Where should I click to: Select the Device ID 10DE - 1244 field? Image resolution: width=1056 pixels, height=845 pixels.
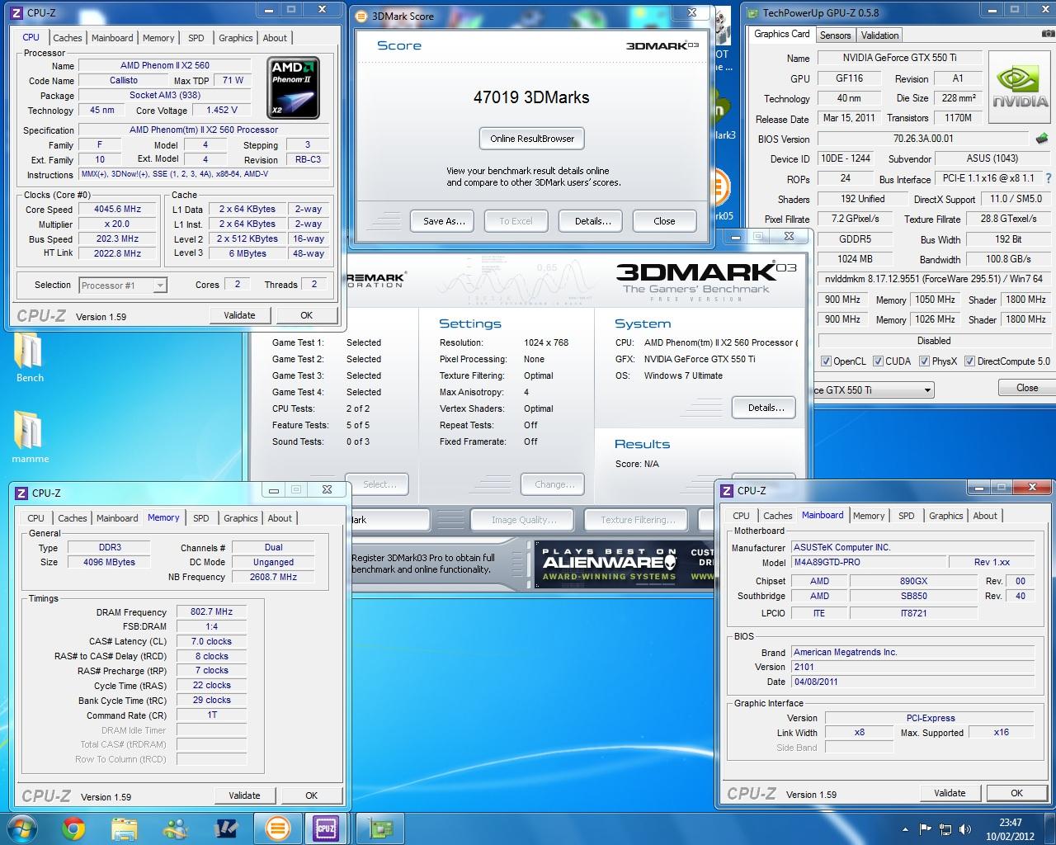[x=845, y=158]
